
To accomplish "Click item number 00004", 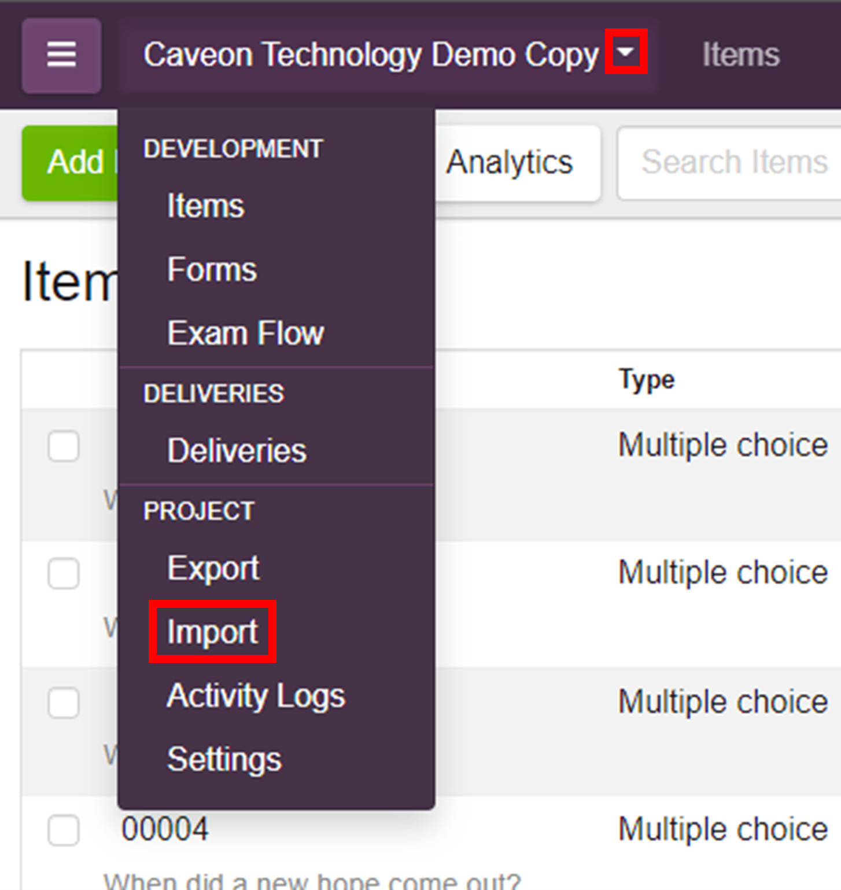I will (x=165, y=829).
